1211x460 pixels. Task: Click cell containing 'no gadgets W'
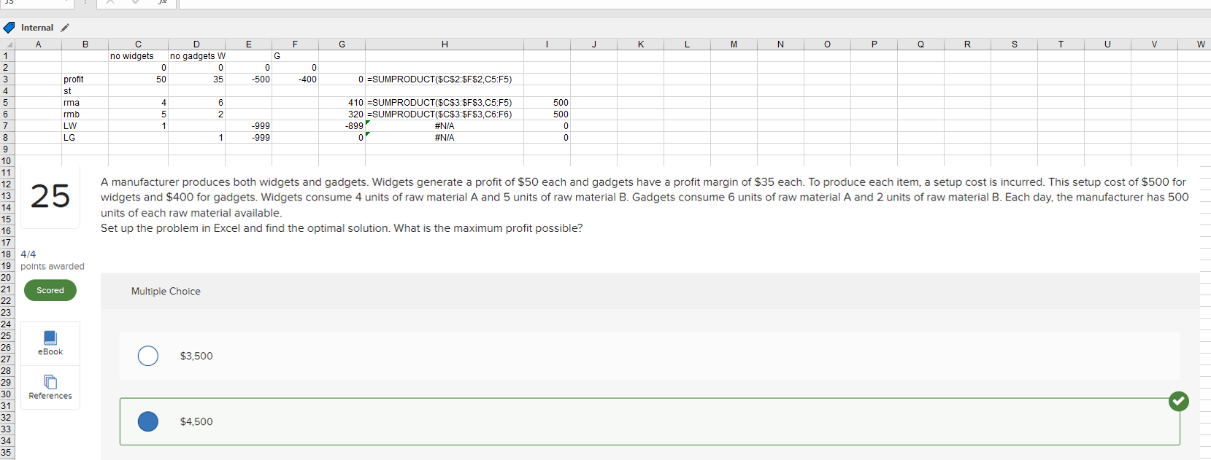(197, 56)
